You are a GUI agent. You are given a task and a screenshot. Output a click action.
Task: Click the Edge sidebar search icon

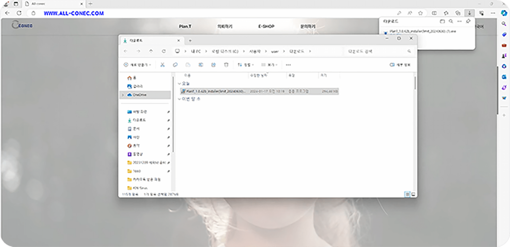[504, 24]
